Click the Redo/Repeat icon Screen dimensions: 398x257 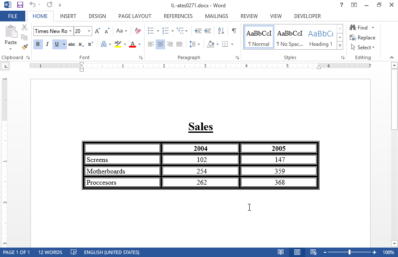coord(49,5)
